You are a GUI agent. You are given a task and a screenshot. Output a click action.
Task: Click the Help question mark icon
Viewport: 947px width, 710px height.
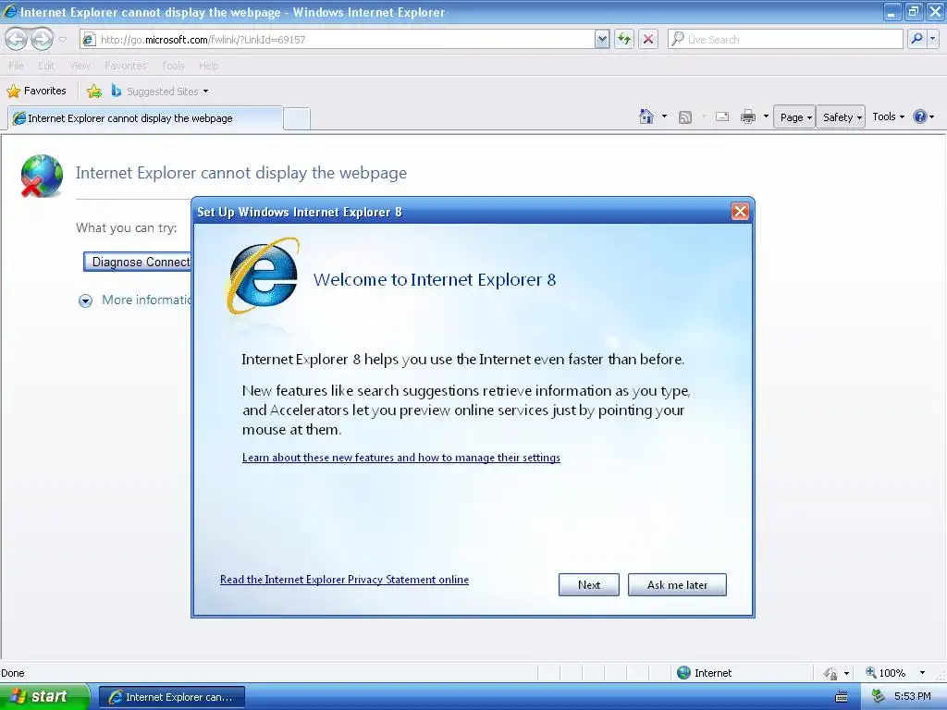click(920, 116)
